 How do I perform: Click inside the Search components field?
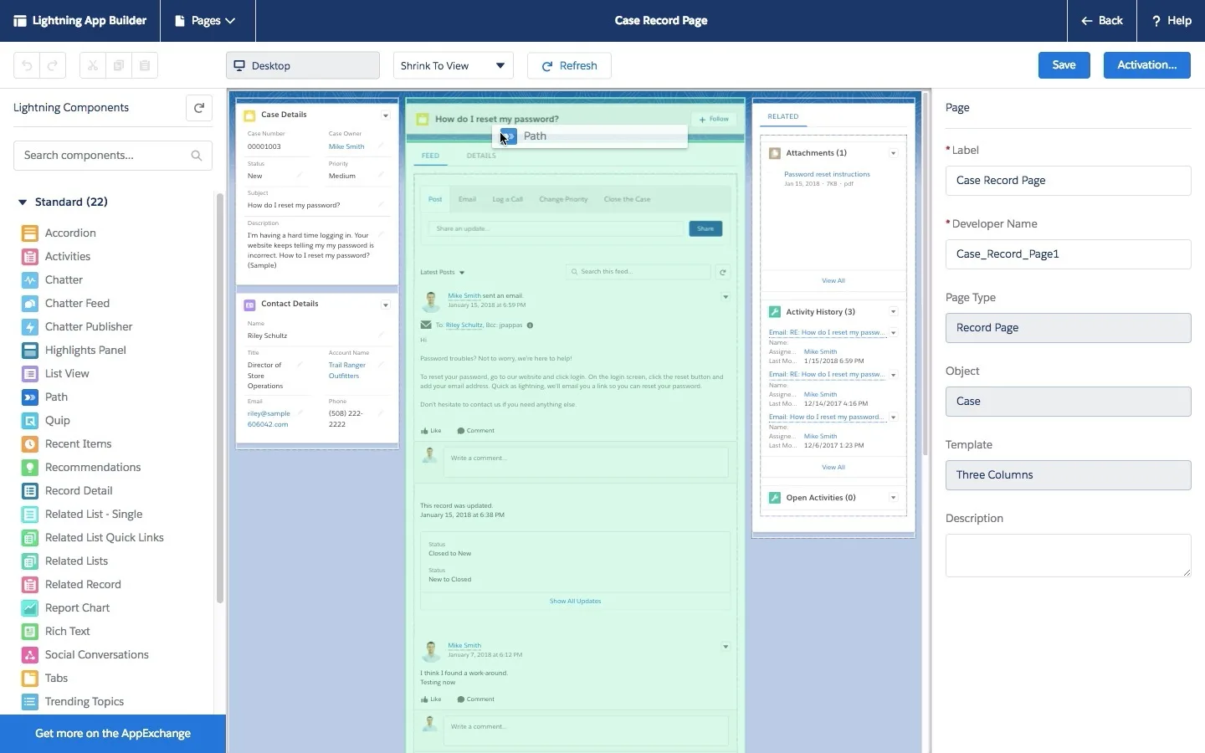(113, 156)
